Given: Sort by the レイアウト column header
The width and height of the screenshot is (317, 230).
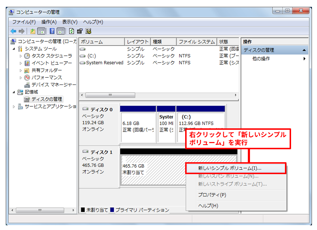Looking at the screenshot, I should click(x=138, y=42).
